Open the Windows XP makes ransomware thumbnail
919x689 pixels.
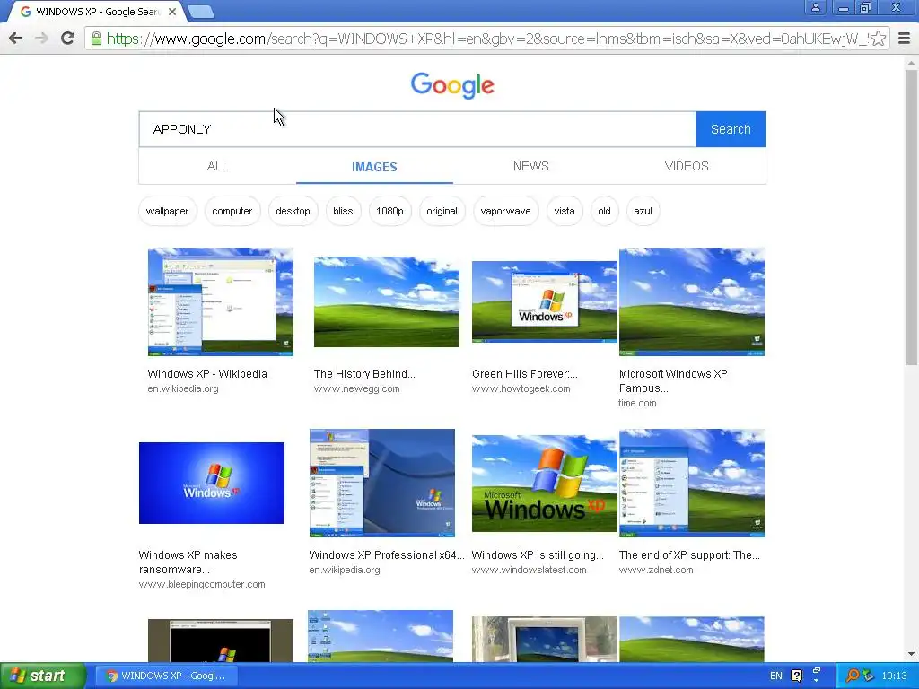pyautogui.click(x=212, y=483)
